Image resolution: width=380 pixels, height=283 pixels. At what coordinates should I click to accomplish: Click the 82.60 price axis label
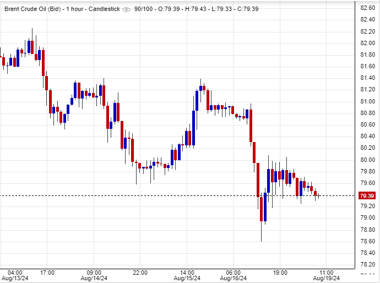pos(367,8)
